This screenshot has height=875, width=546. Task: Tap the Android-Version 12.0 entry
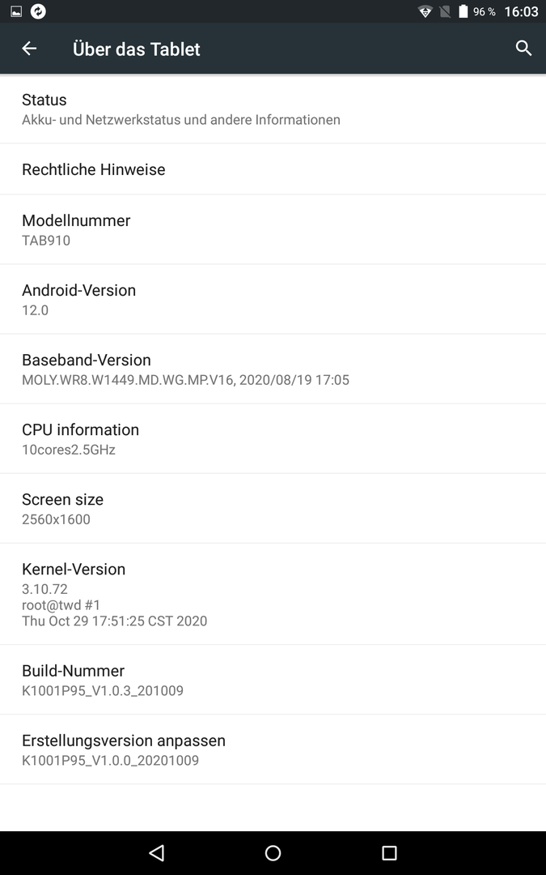coord(273,299)
